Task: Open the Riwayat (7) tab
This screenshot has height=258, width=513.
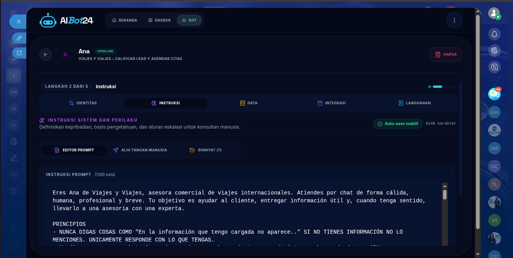Action: (x=206, y=150)
